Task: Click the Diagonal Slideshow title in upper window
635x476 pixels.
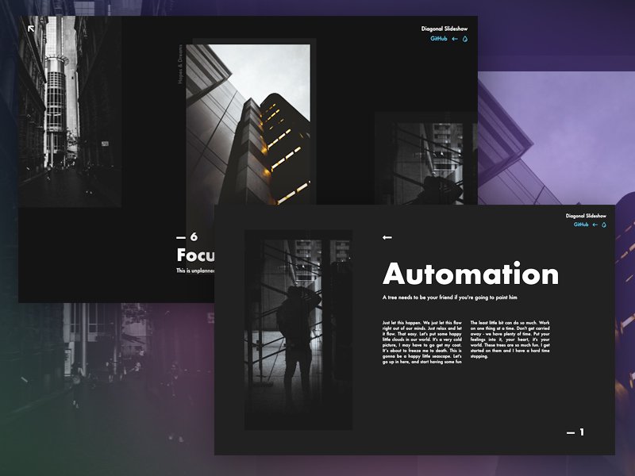Action: coord(444,29)
